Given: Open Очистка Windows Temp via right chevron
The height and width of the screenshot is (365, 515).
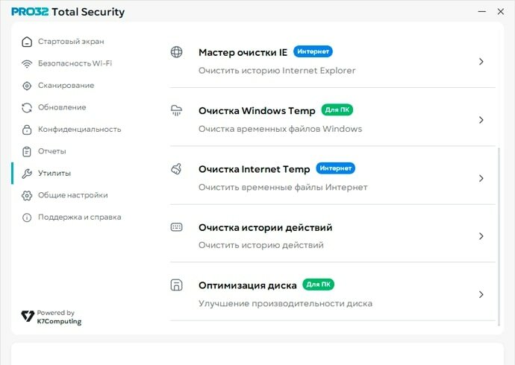Looking at the screenshot, I should pos(481,120).
